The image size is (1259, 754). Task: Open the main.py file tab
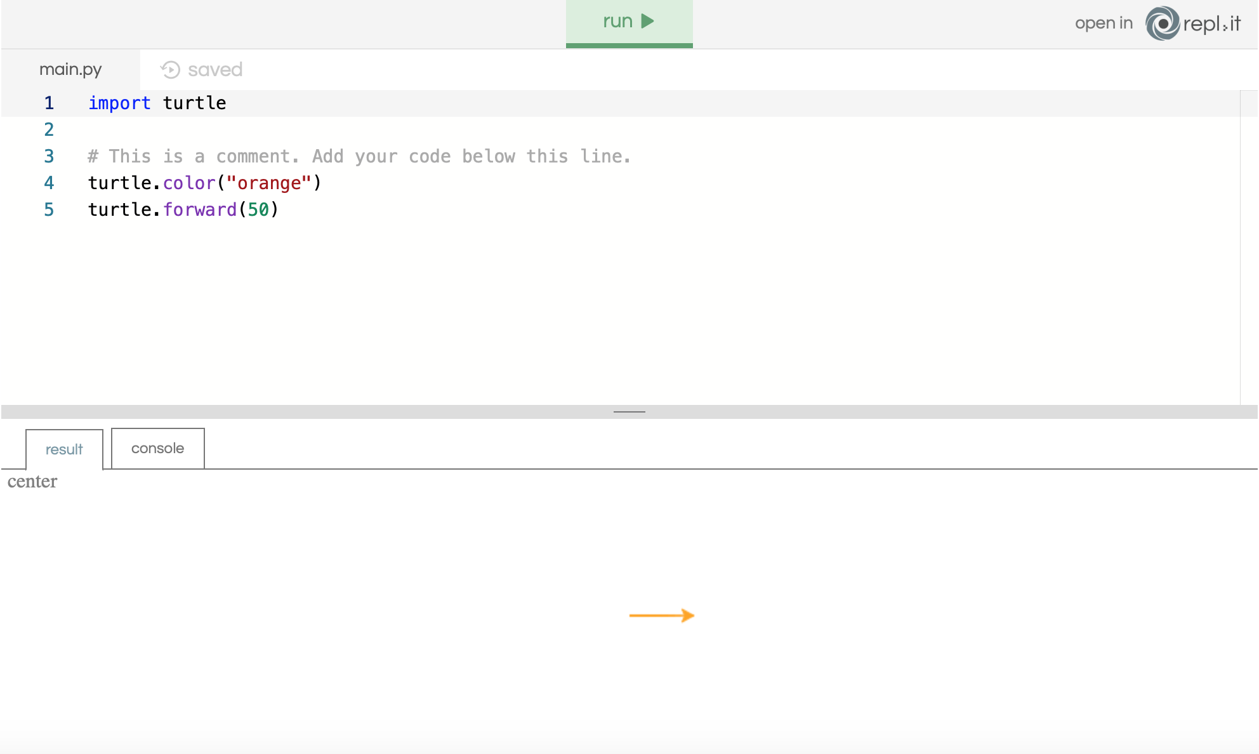point(70,69)
